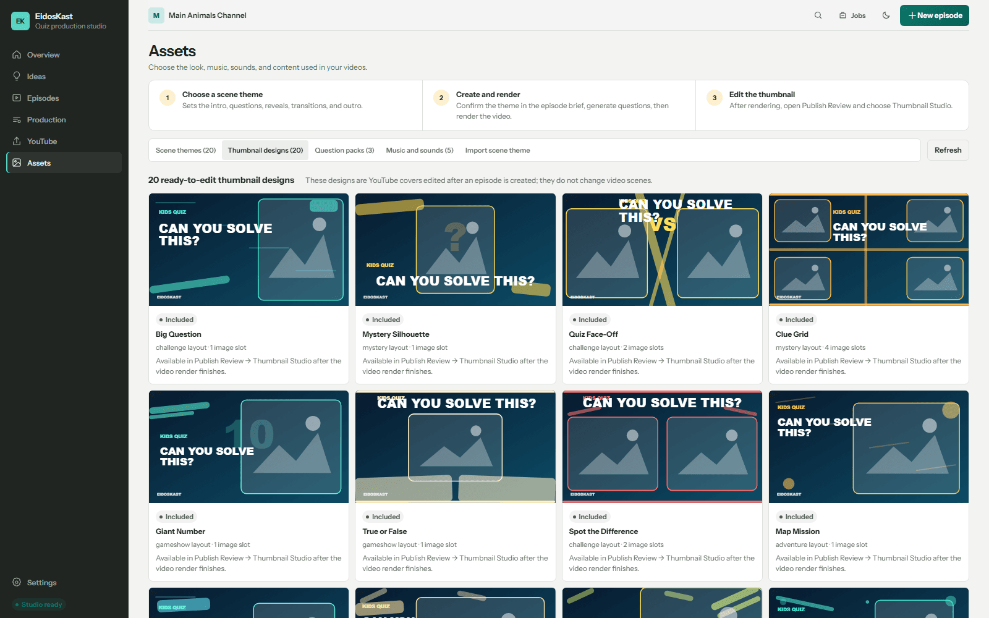Image resolution: width=989 pixels, height=618 pixels.
Task: Navigate to Production section
Action: click(x=64, y=120)
